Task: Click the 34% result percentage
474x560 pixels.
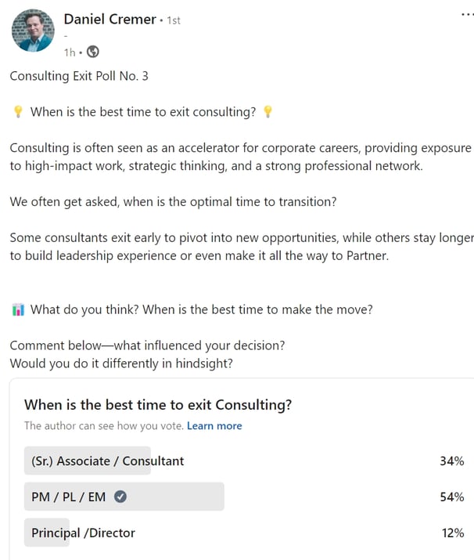Action: [452, 461]
